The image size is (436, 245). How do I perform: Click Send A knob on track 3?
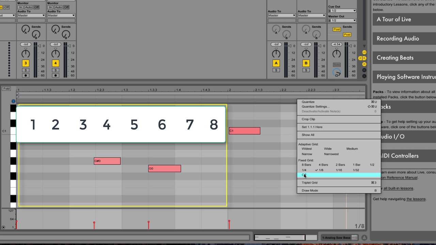26,29
